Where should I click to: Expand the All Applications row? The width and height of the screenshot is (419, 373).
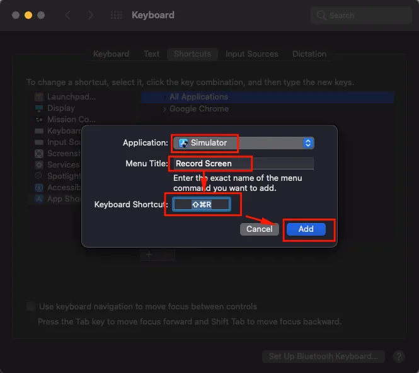coord(164,97)
